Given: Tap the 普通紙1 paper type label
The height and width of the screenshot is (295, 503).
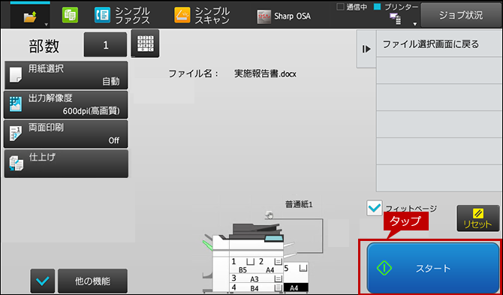Looking at the screenshot, I should [x=299, y=205].
